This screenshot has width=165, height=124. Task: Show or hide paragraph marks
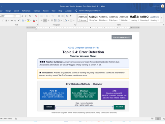pos(71,16)
